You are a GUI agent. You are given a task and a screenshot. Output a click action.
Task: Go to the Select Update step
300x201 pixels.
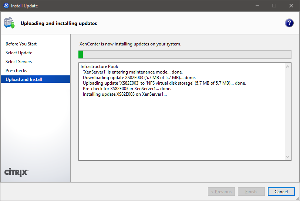click(x=19, y=53)
